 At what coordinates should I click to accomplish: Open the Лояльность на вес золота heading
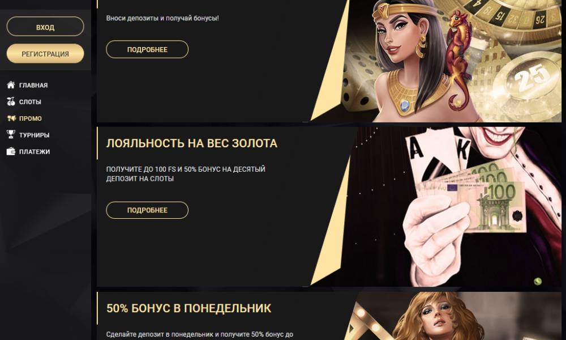[192, 143]
